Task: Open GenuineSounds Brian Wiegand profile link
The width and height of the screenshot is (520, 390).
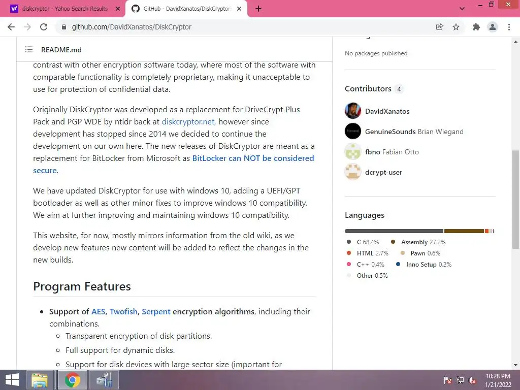Action: [x=414, y=132]
